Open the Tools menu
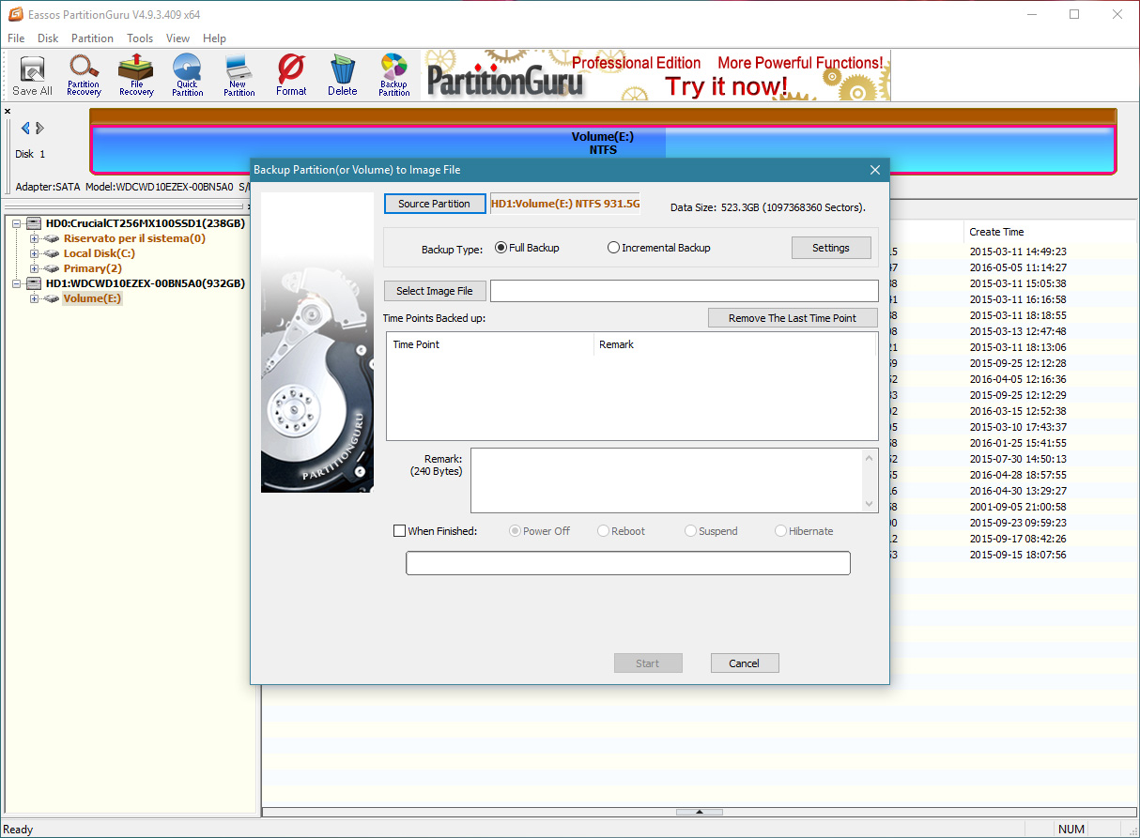Image resolution: width=1140 pixels, height=838 pixels. [x=140, y=38]
